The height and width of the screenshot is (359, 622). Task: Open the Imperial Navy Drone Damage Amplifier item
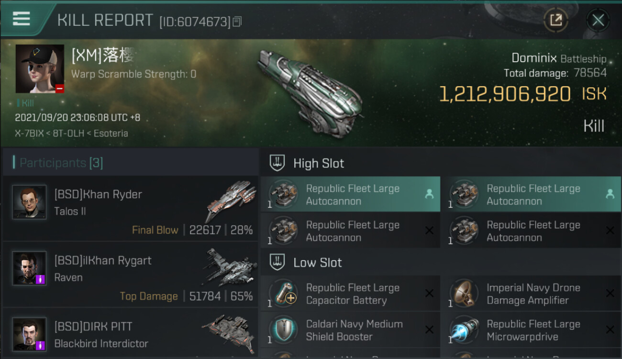[533, 294]
